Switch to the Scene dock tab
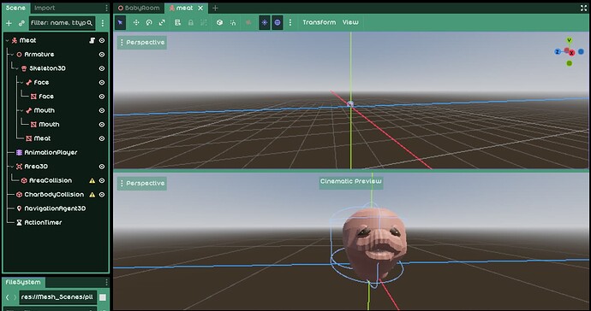 [15, 8]
